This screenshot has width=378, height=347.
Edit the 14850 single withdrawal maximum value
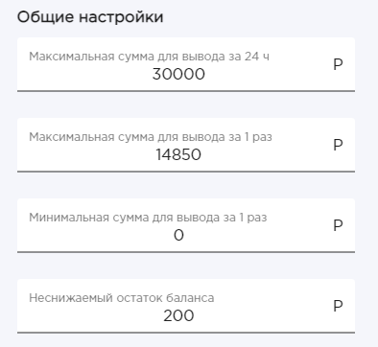(178, 154)
